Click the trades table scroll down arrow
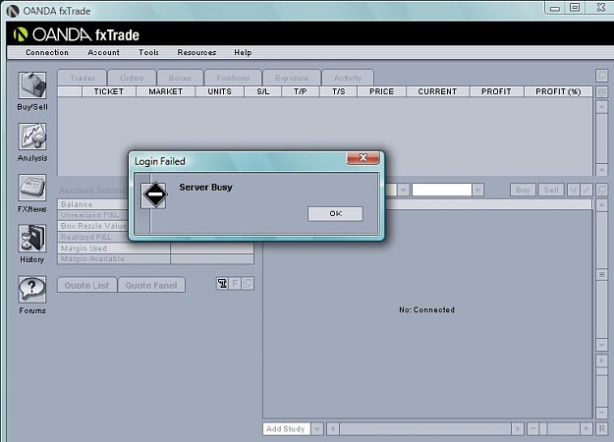The image size is (614, 442). 601,170
